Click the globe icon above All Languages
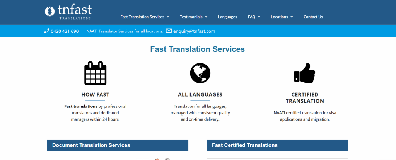The width and height of the screenshot is (396, 160). click(x=200, y=73)
